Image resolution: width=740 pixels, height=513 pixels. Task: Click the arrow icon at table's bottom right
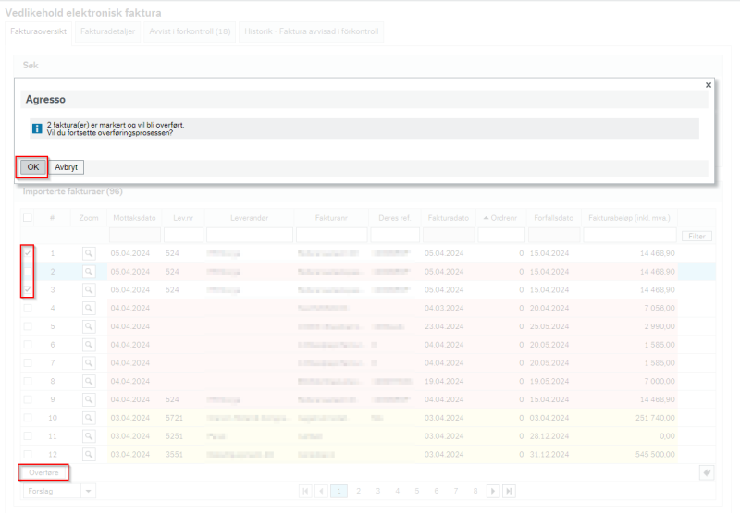pos(707,472)
